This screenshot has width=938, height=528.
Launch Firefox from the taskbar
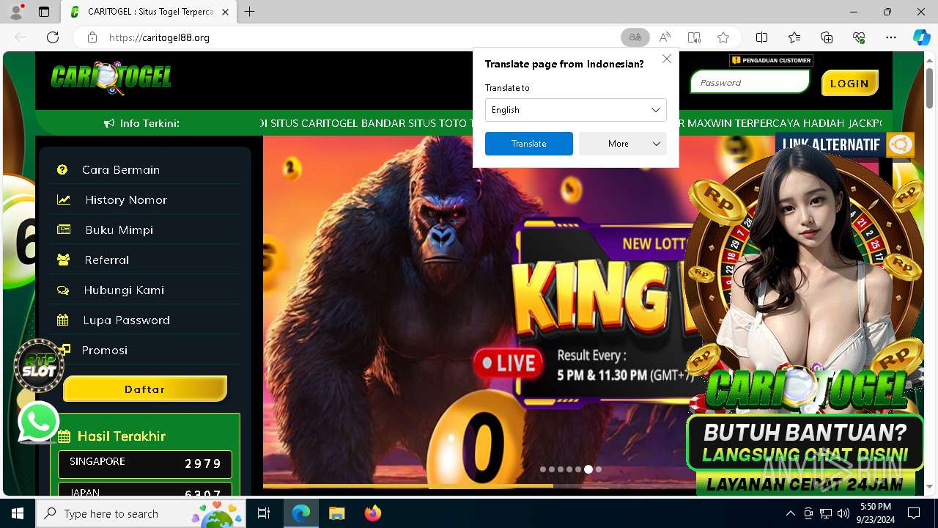(x=372, y=513)
